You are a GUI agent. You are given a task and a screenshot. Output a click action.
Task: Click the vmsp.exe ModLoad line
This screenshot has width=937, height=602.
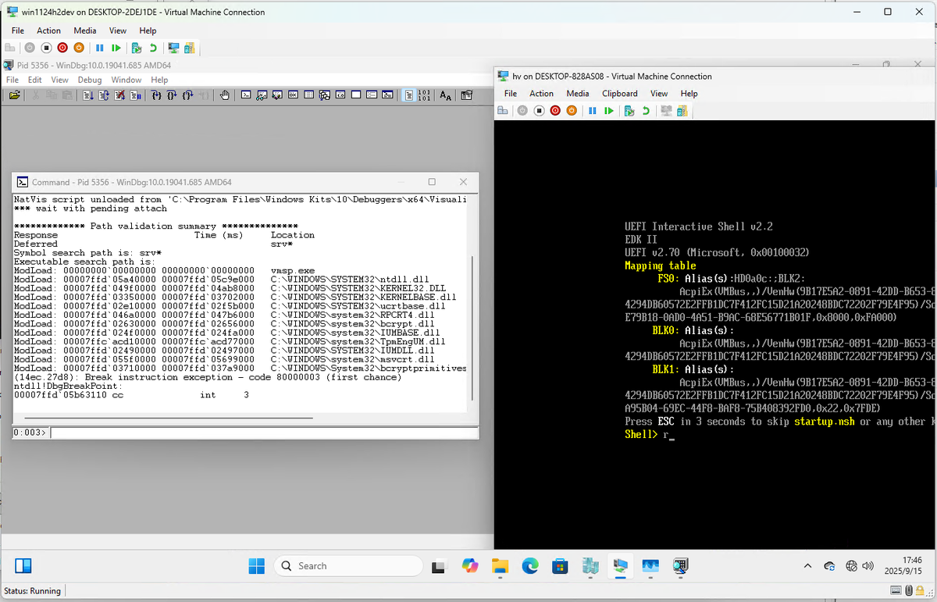(x=166, y=270)
